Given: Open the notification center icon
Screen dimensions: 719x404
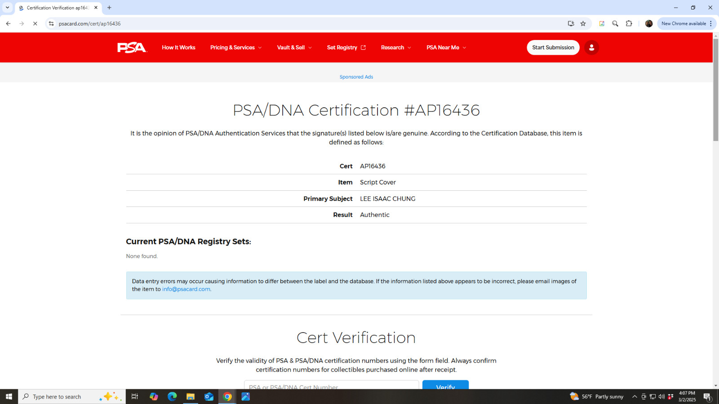Looking at the screenshot, I should tap(707, 397).
